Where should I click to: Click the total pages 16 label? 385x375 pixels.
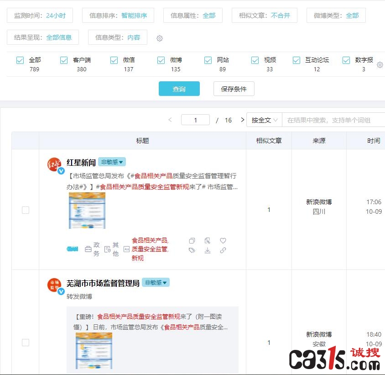pyautogui.click(x=228, y=120)
